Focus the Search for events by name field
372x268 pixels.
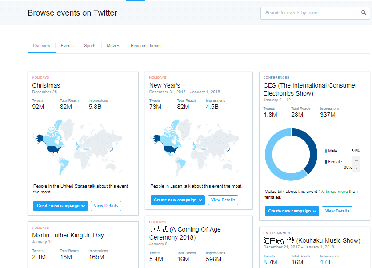(x=311, y=13)
